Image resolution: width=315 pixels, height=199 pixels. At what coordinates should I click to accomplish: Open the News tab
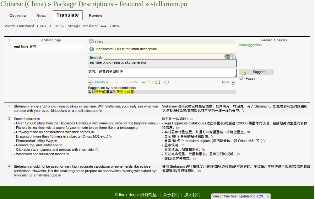41,16
